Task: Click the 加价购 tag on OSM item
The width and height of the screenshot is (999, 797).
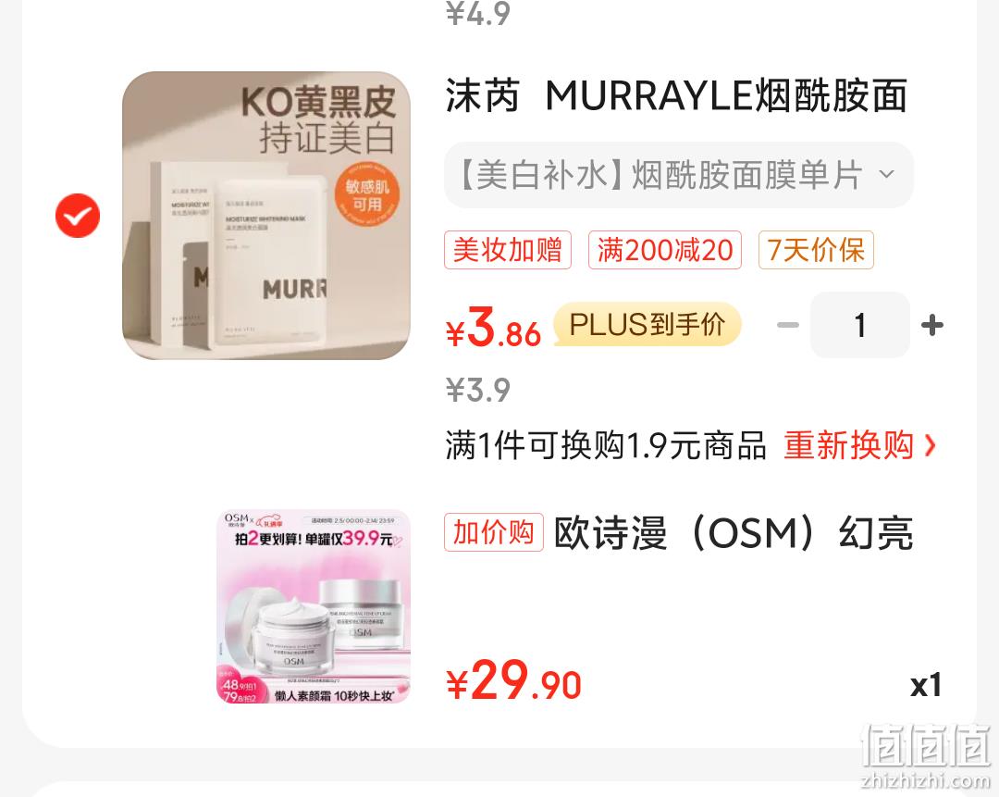Action: (x=494, y=531)
